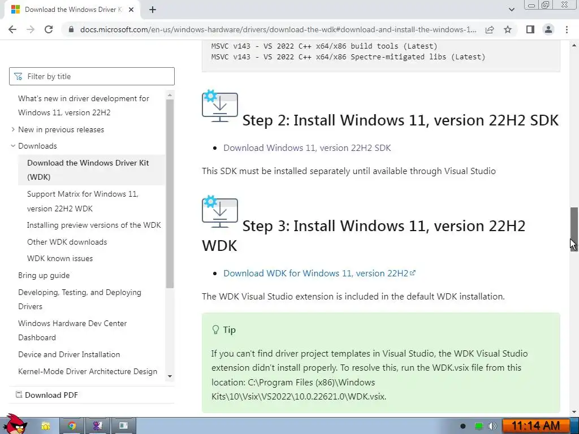Click the 11:14 AM clock

(x=535, y=426)
